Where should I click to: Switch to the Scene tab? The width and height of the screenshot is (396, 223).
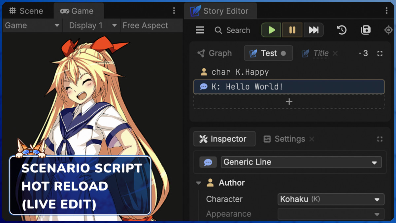[26, 11]
